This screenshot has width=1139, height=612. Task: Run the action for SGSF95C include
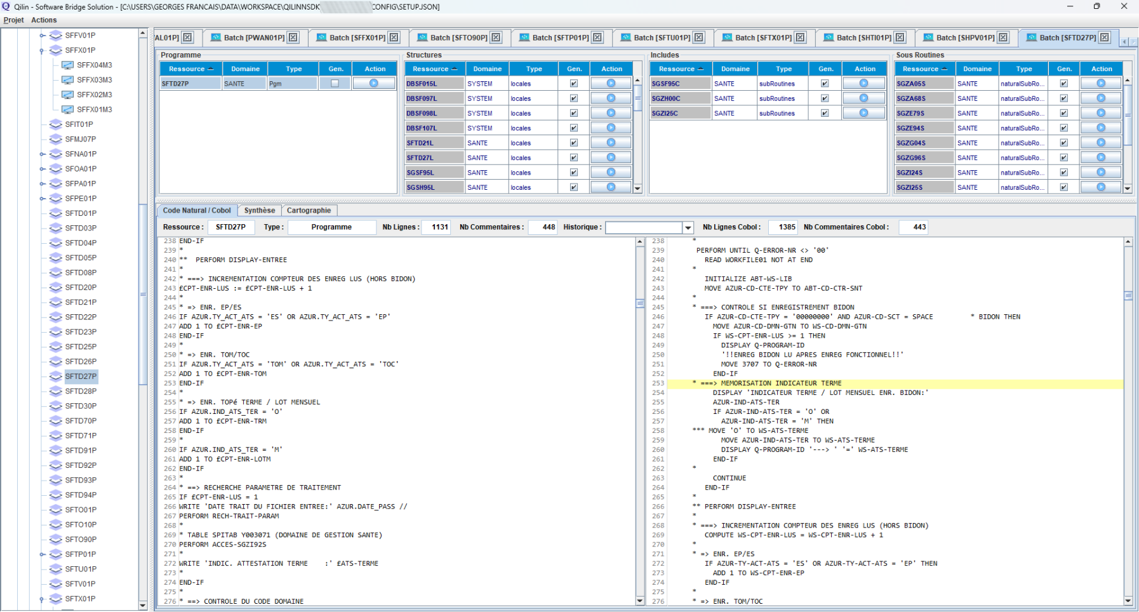[863, 83]
